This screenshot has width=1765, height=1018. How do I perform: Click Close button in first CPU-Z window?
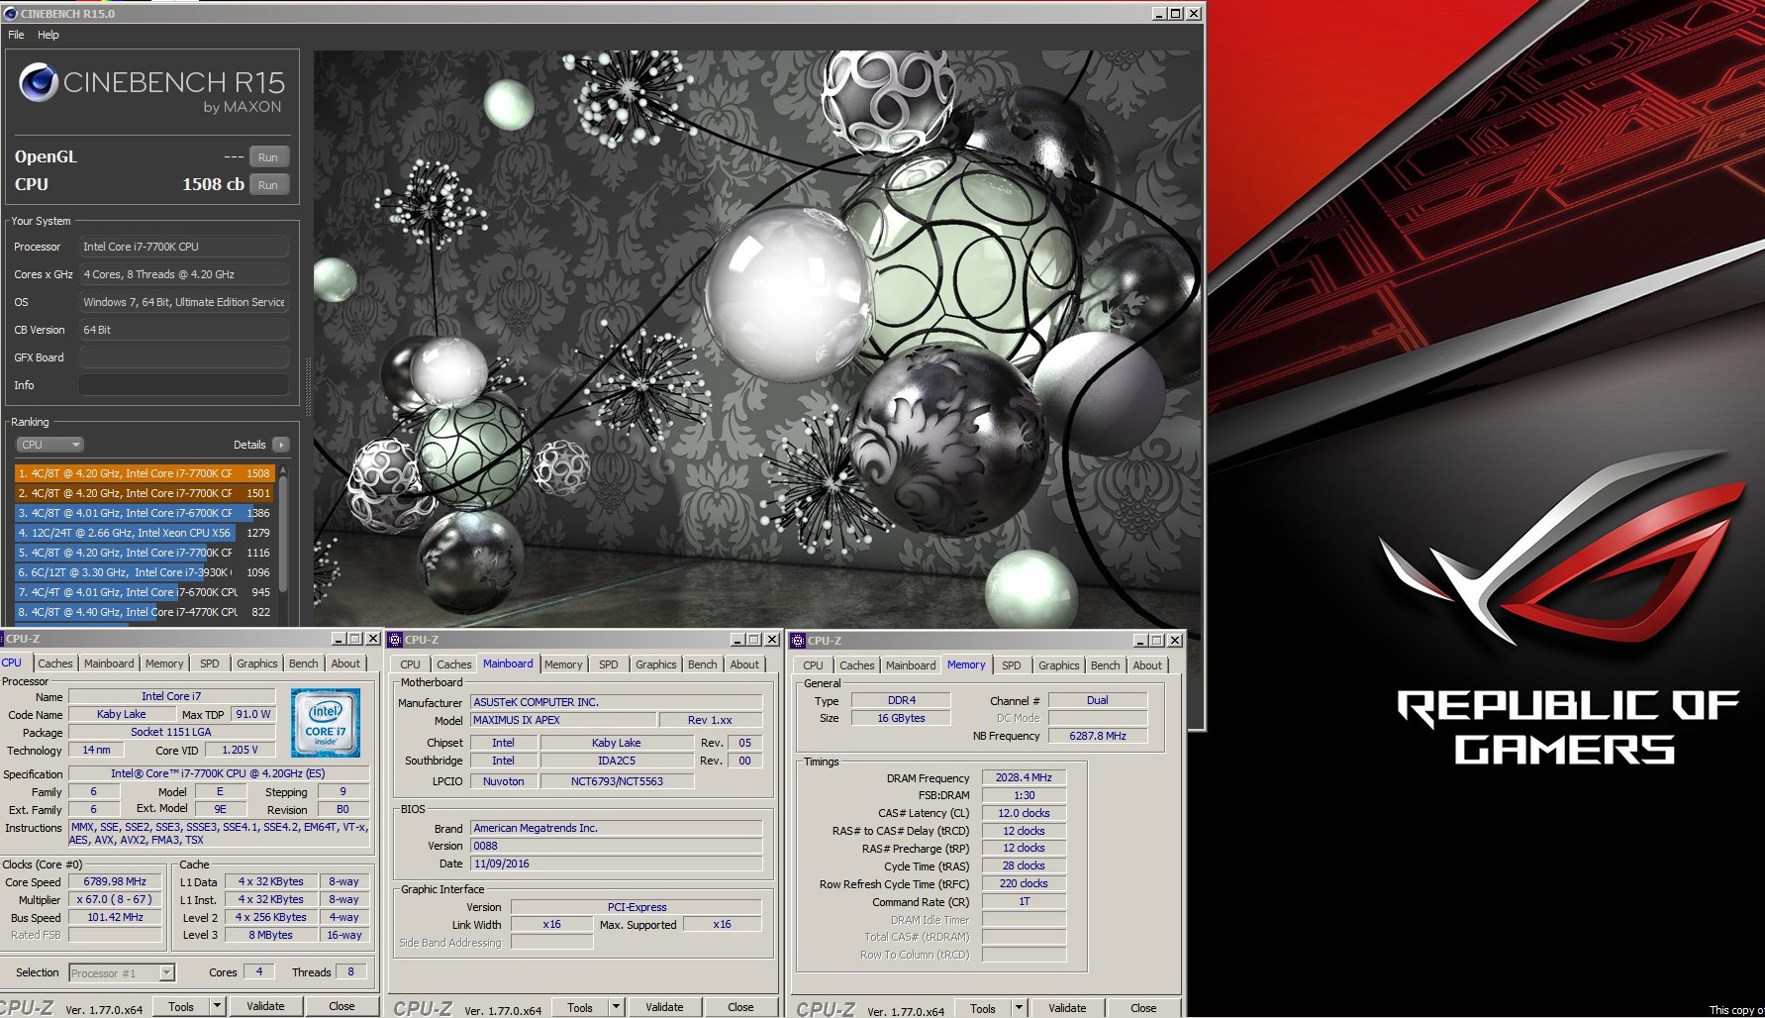point(342,1006)
